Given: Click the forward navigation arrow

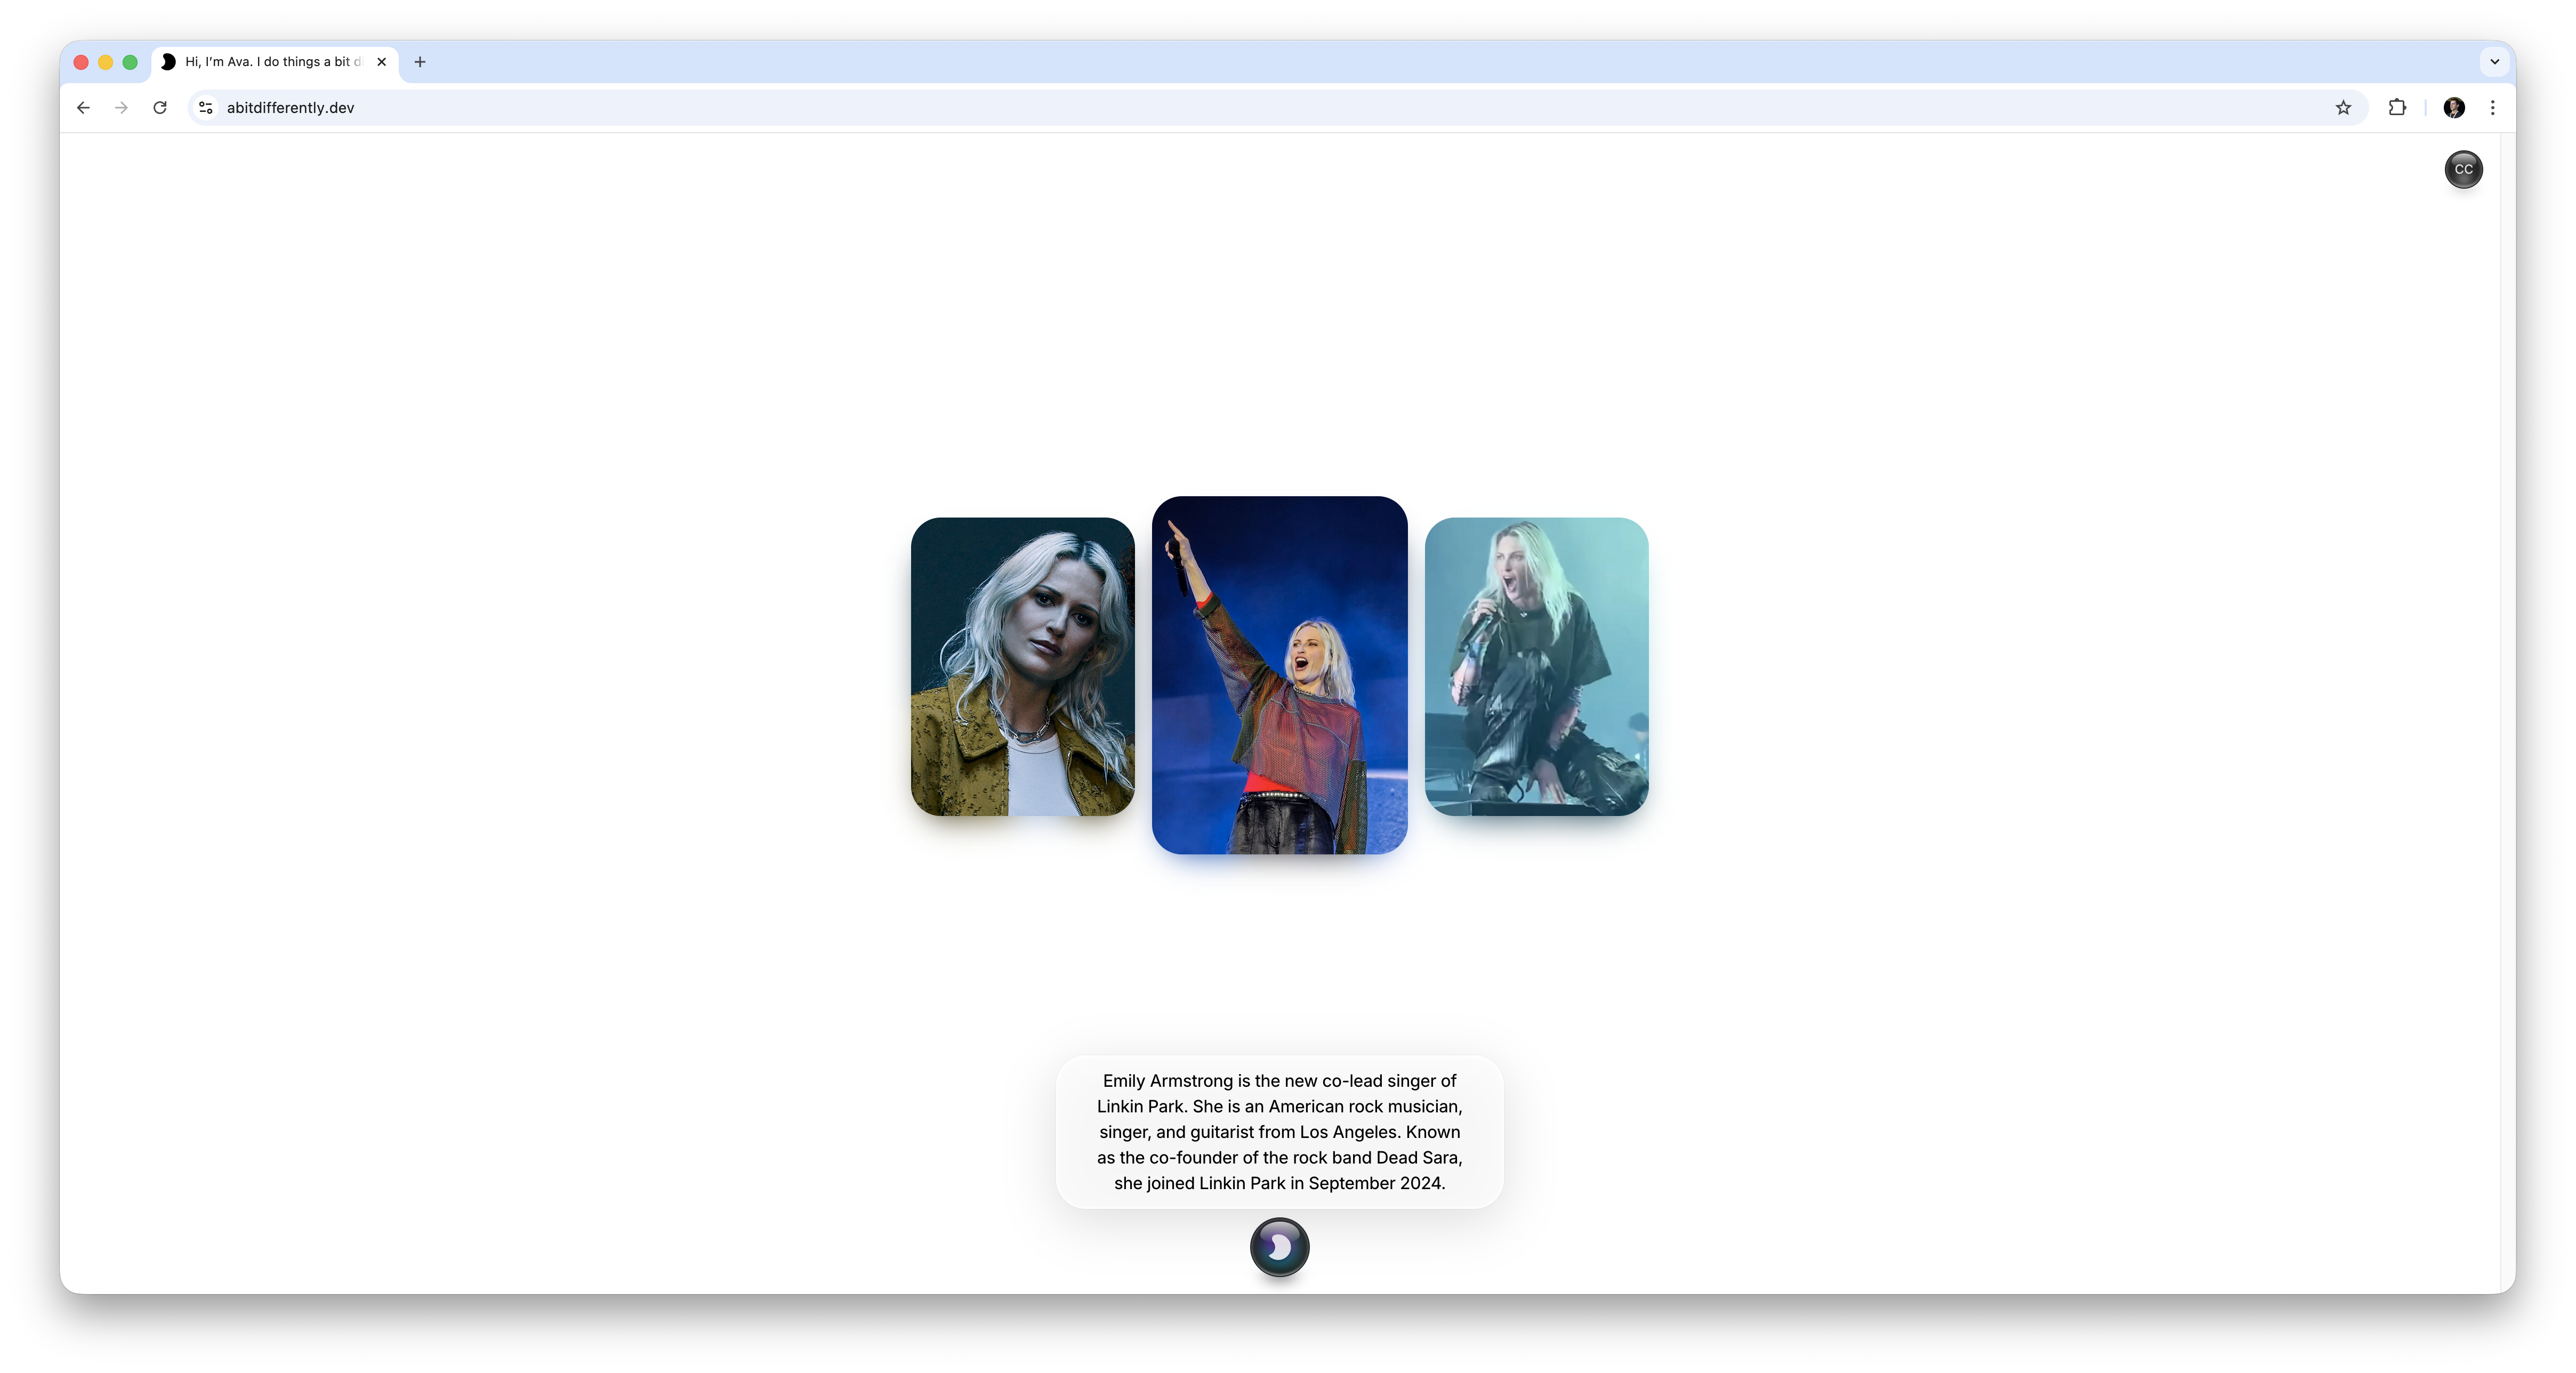Looking at the screenshot, I should click(121, 108).
